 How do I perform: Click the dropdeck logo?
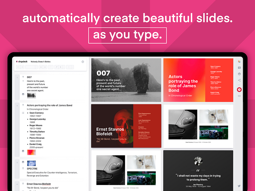coord(22,61)
